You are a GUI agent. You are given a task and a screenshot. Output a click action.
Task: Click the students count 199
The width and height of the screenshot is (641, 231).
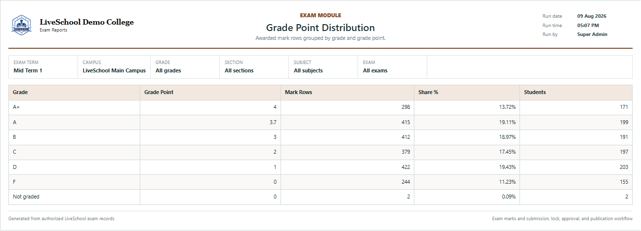(624, 122)
